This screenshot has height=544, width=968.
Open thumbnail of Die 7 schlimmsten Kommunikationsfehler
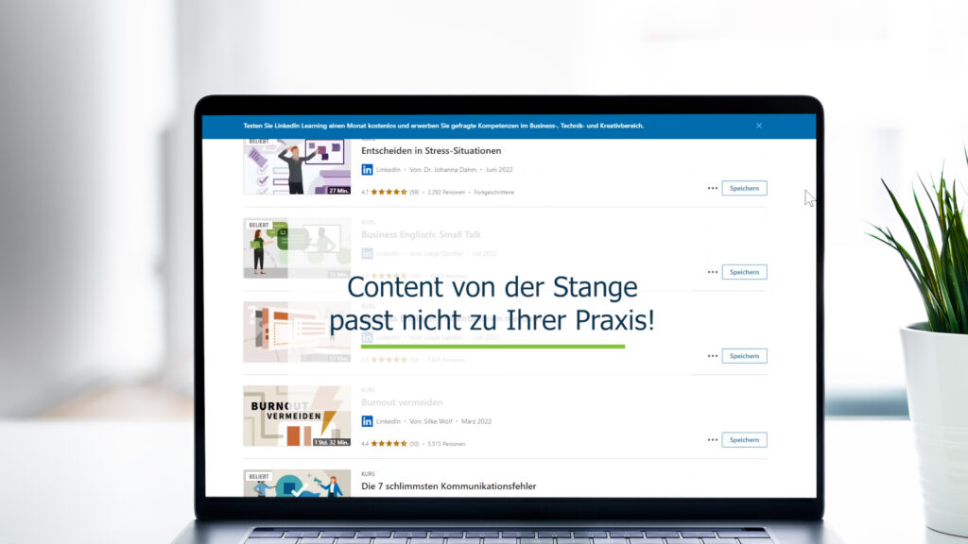pyautogui.click(x=296, y=483)
